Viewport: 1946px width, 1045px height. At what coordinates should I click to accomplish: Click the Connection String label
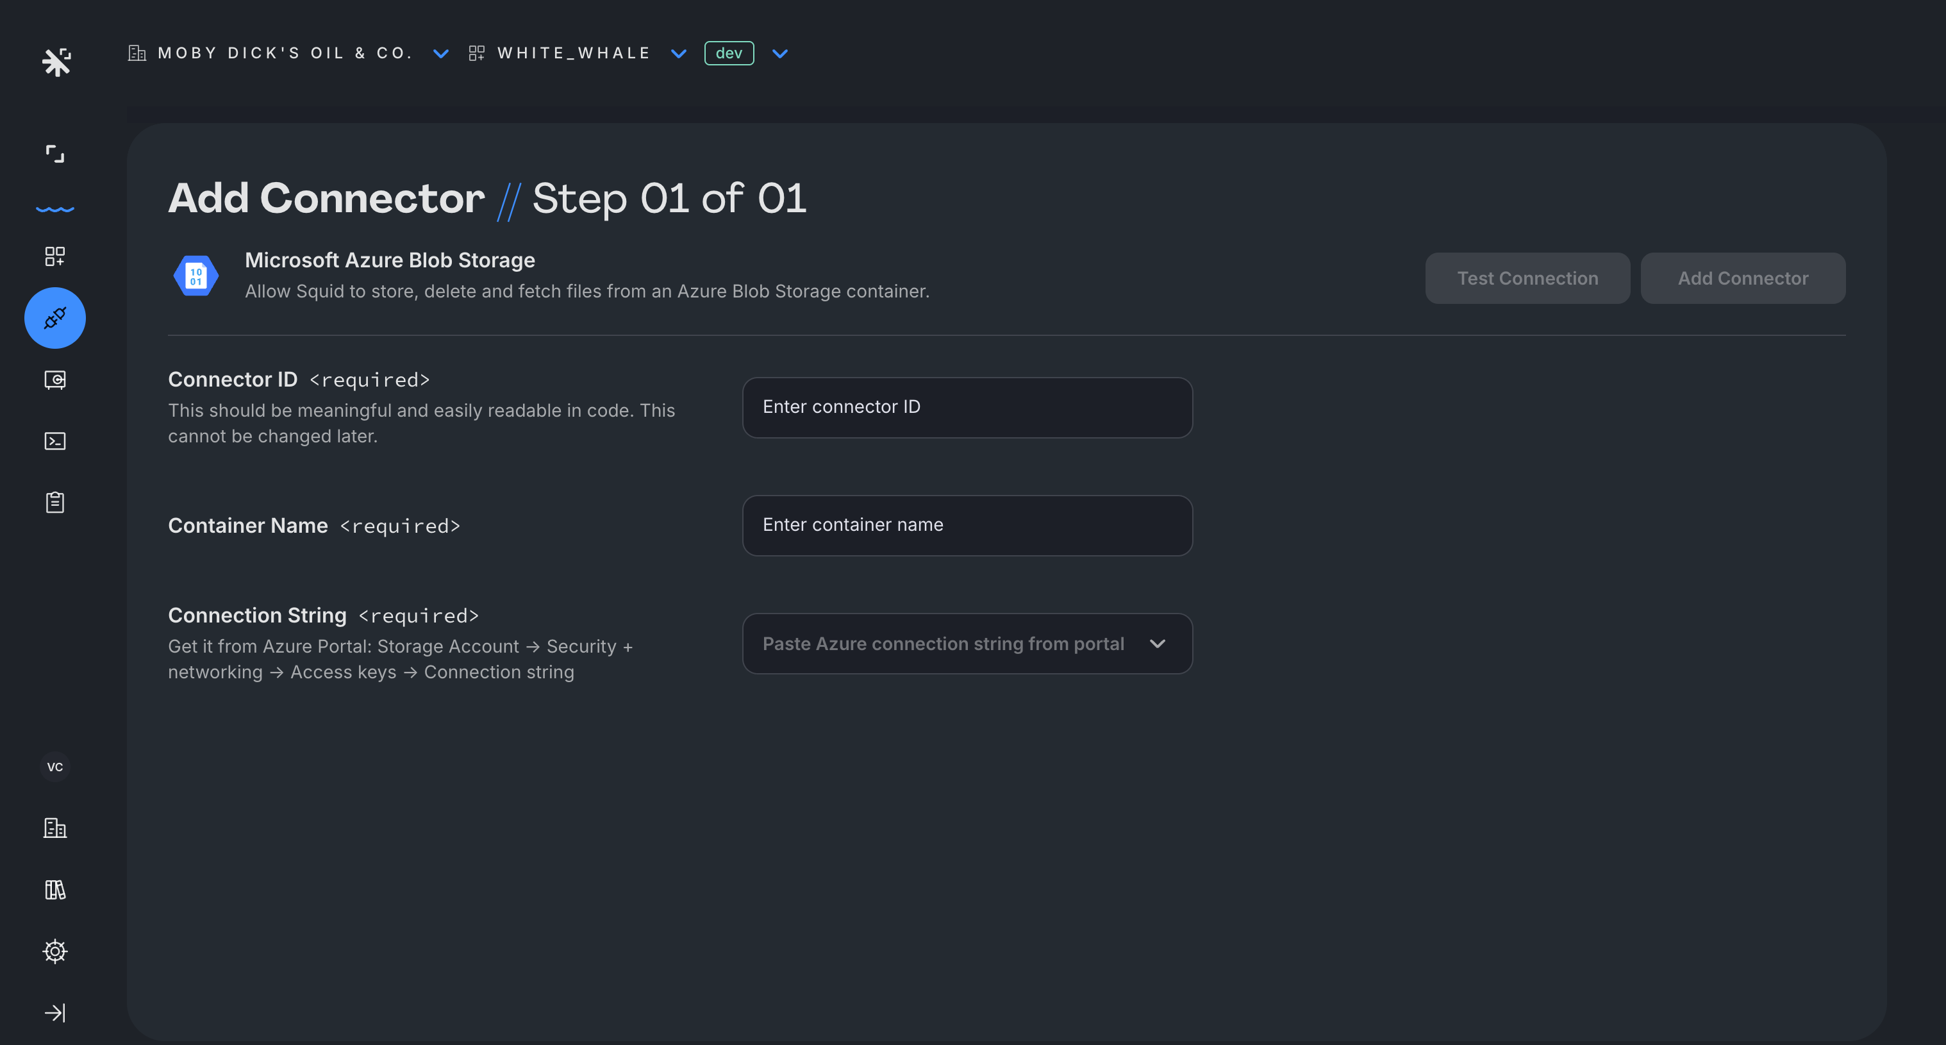click(x=257, y=616)
